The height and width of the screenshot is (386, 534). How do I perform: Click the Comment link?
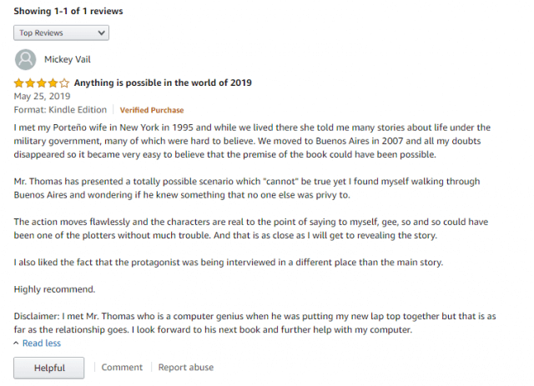[x=122, y=368]
